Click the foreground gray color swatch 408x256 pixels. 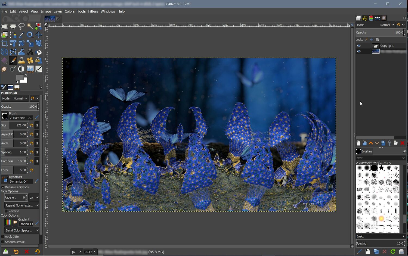click(x=20, y=78)
